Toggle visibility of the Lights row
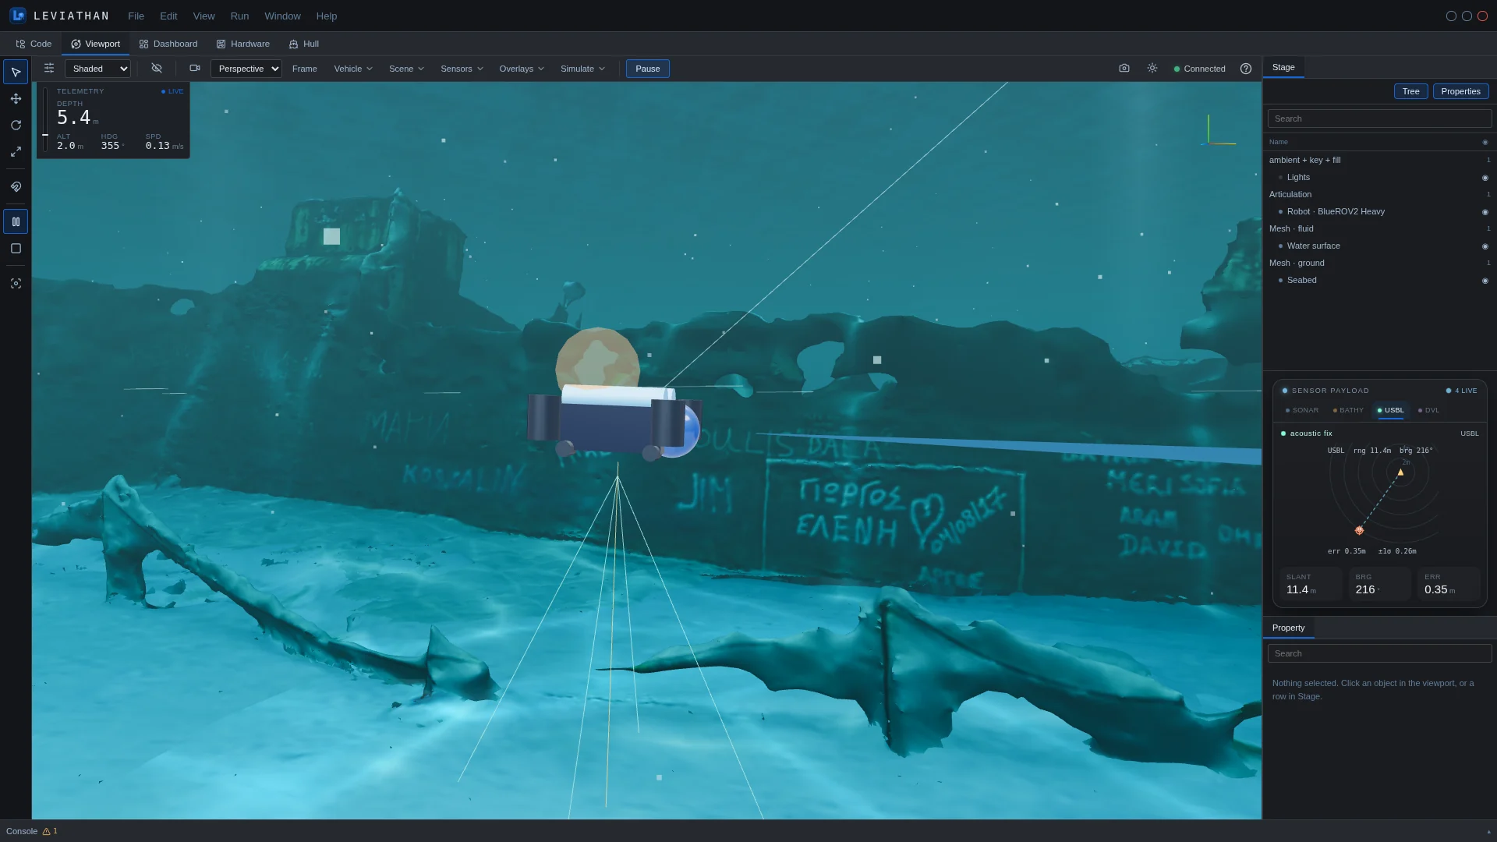 [1485, 178]
